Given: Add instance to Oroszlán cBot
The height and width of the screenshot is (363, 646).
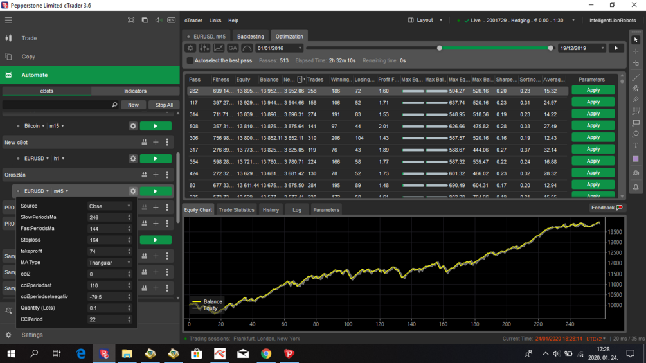Looking at the screenshot, I should 156,175.
